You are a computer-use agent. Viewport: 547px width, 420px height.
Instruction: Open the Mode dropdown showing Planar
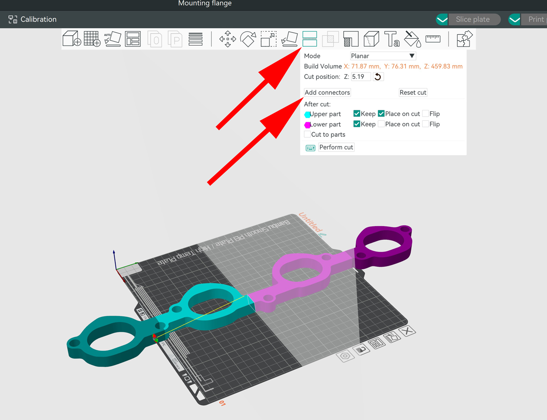point(383,56)
